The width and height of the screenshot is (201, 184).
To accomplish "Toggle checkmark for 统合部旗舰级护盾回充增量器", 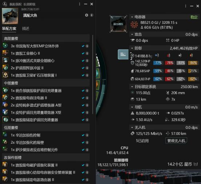I will point(83,91).
